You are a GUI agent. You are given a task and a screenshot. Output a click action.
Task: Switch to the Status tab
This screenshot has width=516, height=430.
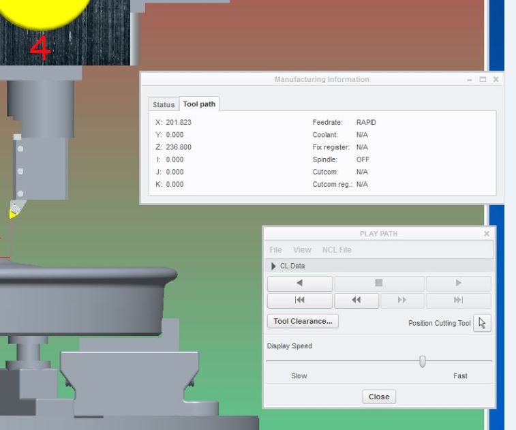pos(164,105)
